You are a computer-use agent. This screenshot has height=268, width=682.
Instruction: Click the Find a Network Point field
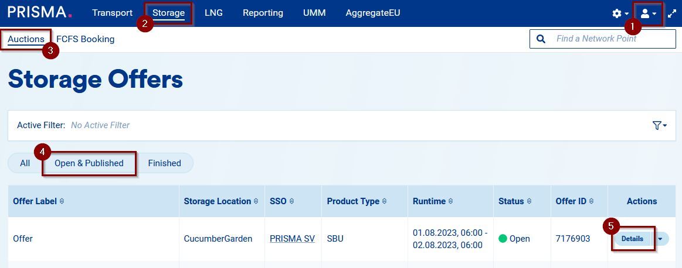610,39
